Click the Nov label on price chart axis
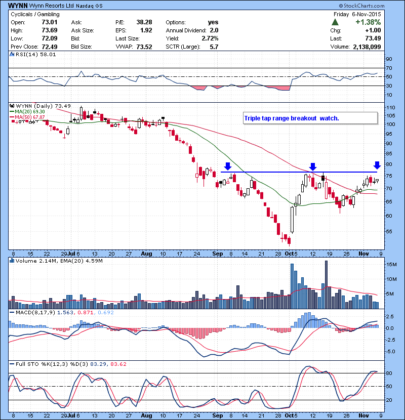The width and height of the screenshot is (405, 420). coord(363,254)
